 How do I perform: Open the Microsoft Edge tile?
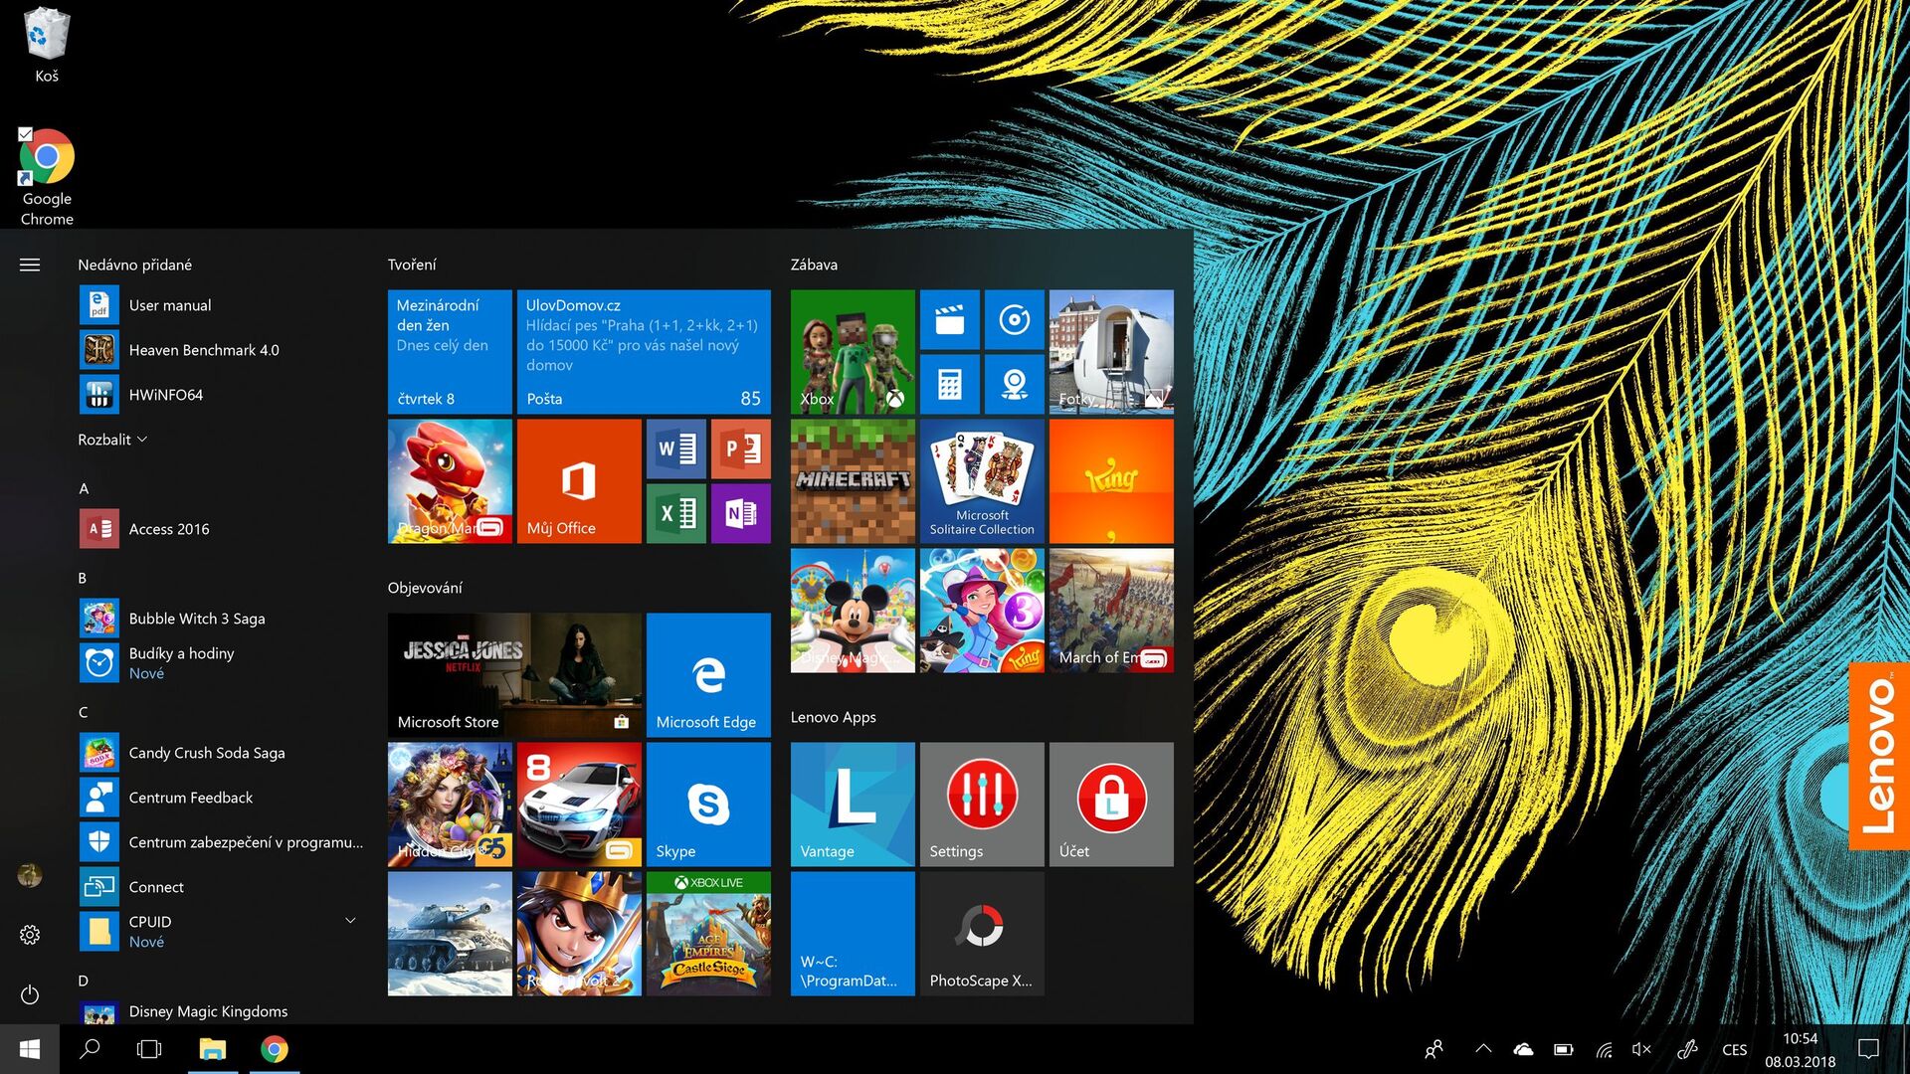click(708, 676)
